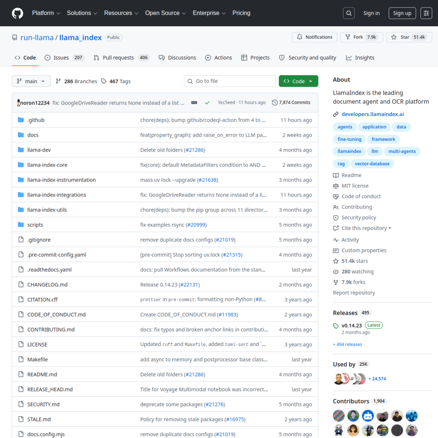Open Custom properties link
Screen dimensions: 438x438
click(x=360, y=251)
